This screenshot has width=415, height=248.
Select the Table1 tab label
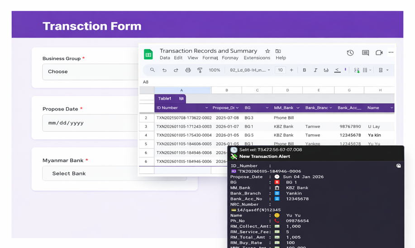(165, 98)
